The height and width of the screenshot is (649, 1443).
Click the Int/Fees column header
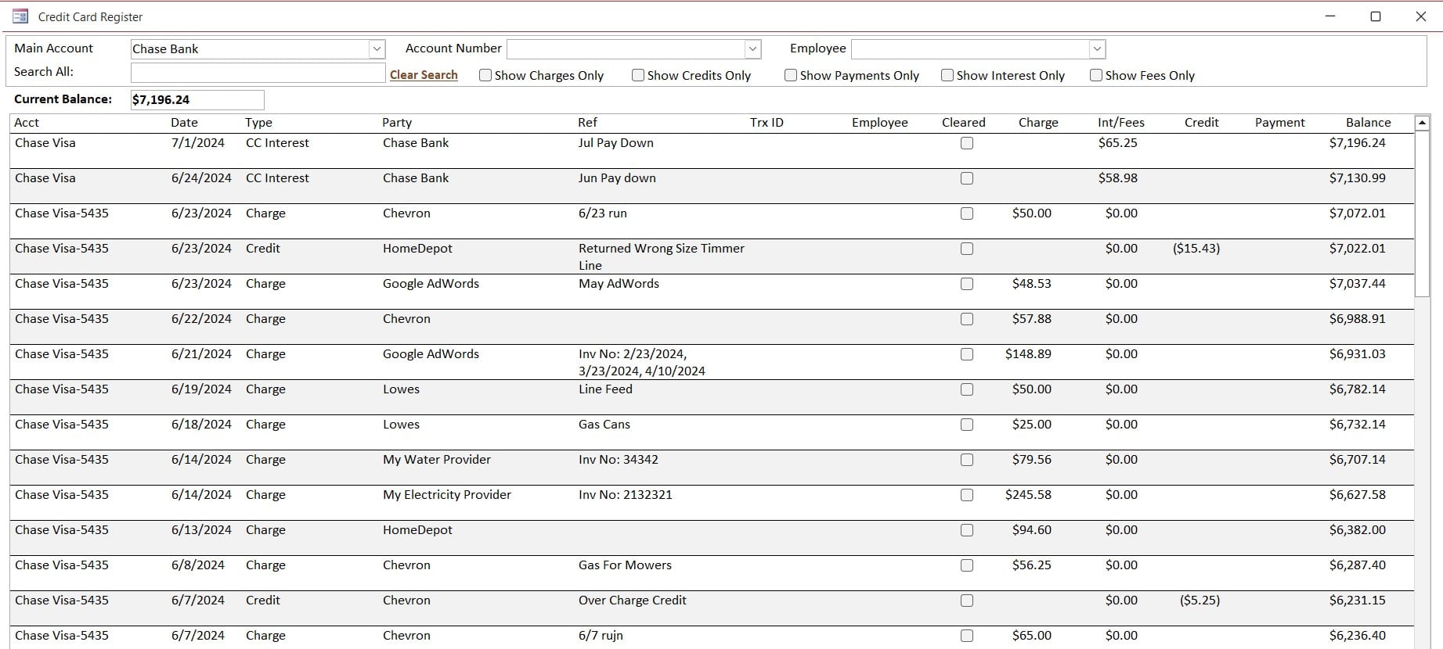coord(1121,123)
